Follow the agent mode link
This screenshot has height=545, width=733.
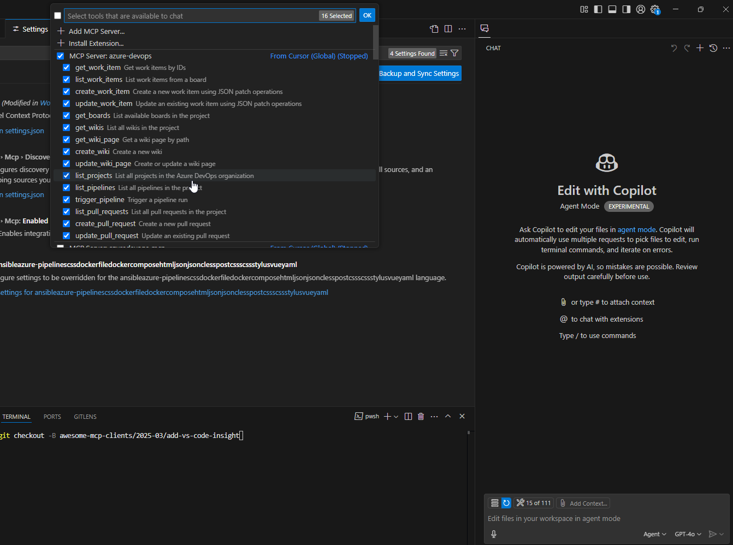[636, 230]
